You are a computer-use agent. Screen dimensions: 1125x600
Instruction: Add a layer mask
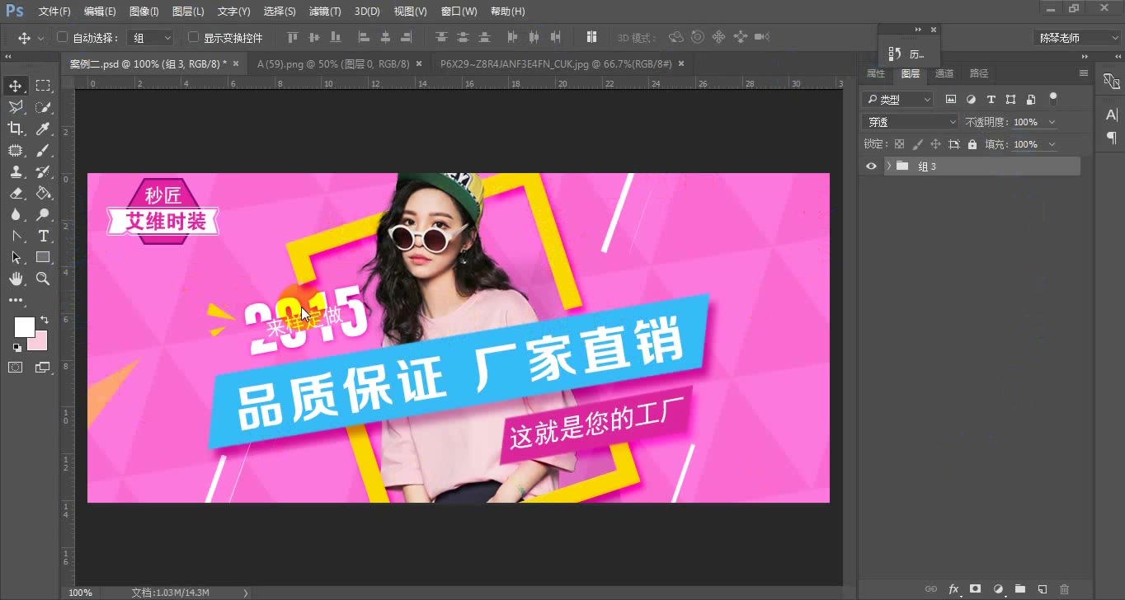coord(975,589)
